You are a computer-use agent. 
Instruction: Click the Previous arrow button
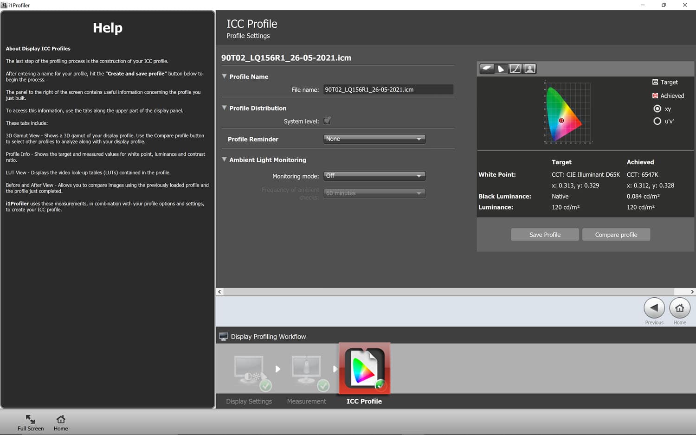[x=654, y=308]
